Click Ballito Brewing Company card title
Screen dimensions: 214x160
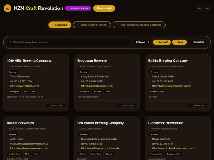coord(168,61)
